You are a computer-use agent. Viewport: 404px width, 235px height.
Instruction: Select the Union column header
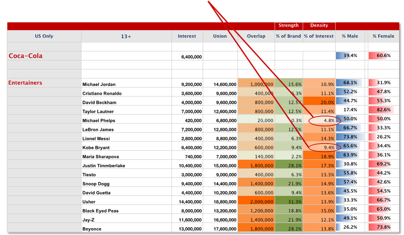click(x=220, y=36)
